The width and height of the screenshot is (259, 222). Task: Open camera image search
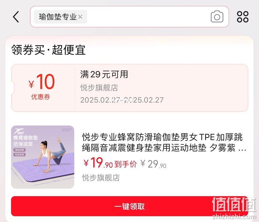(x=217, y=17)
